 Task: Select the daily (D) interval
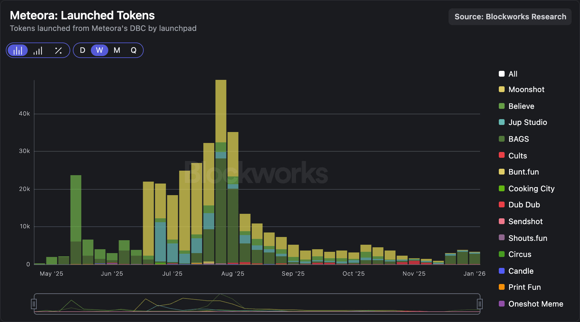pyautogui.click(x=82, y=51)
